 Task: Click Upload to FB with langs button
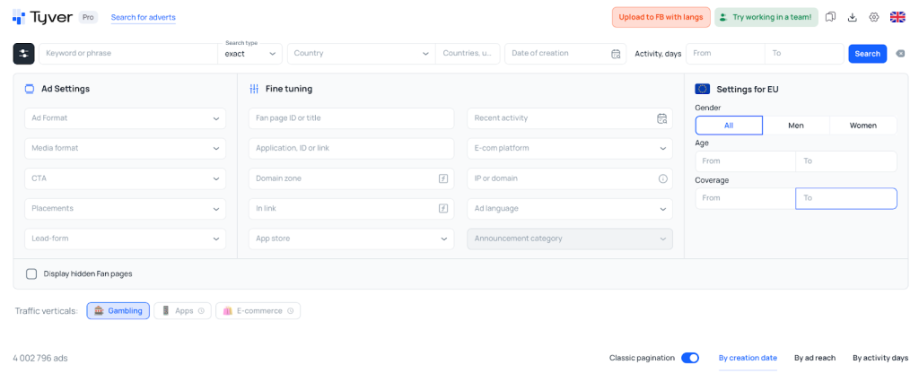pos(661,17)
